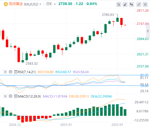This screenshot has height=128, width=150.
Task: Click the gold coin symbol icon
Action: (x=6, y=4)
